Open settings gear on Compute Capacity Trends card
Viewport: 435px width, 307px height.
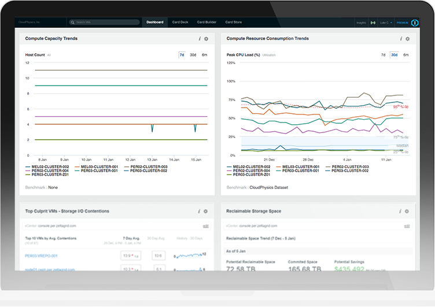206,39
